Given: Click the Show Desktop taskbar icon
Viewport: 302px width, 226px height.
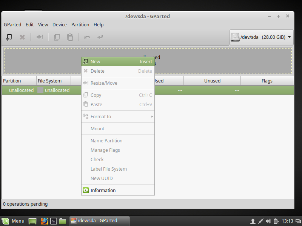Looking at the screenshot, I should click(32, 221).
